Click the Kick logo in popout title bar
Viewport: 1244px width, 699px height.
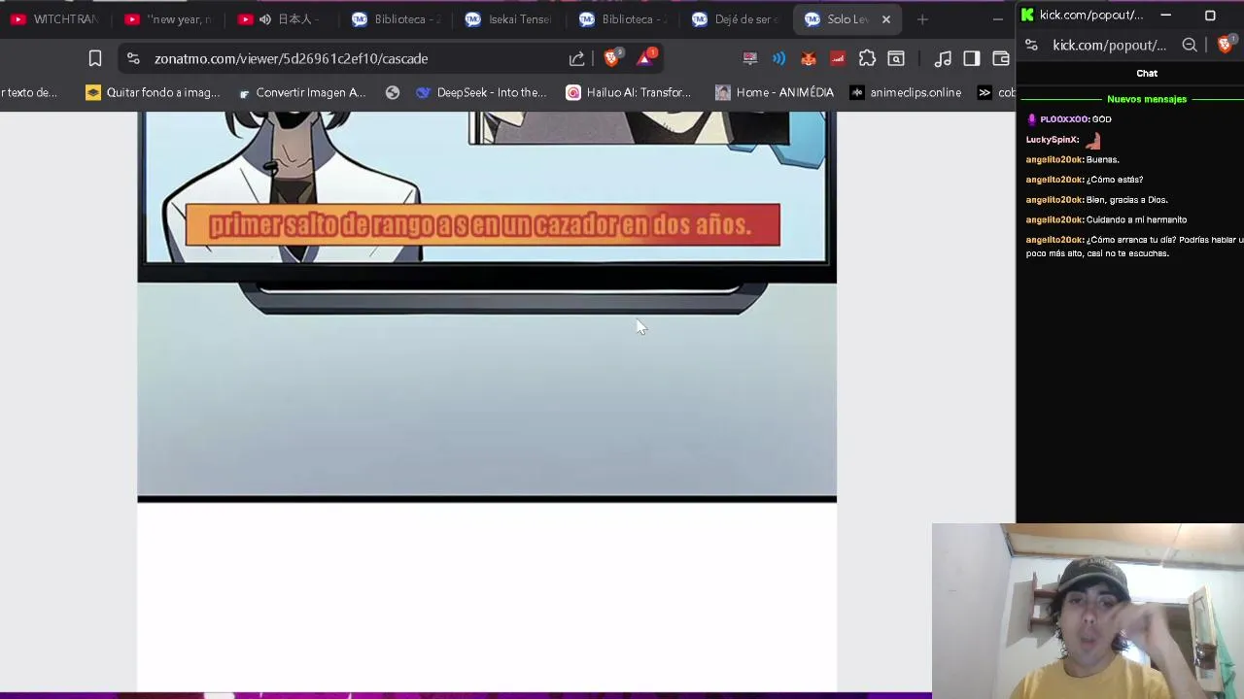pyautogui.click(x=1027, y=15)
